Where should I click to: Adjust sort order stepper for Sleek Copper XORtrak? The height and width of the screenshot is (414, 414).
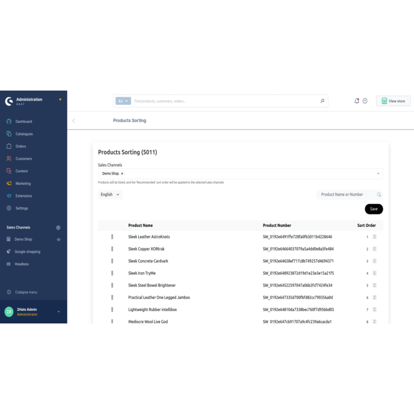click(375, 249)
